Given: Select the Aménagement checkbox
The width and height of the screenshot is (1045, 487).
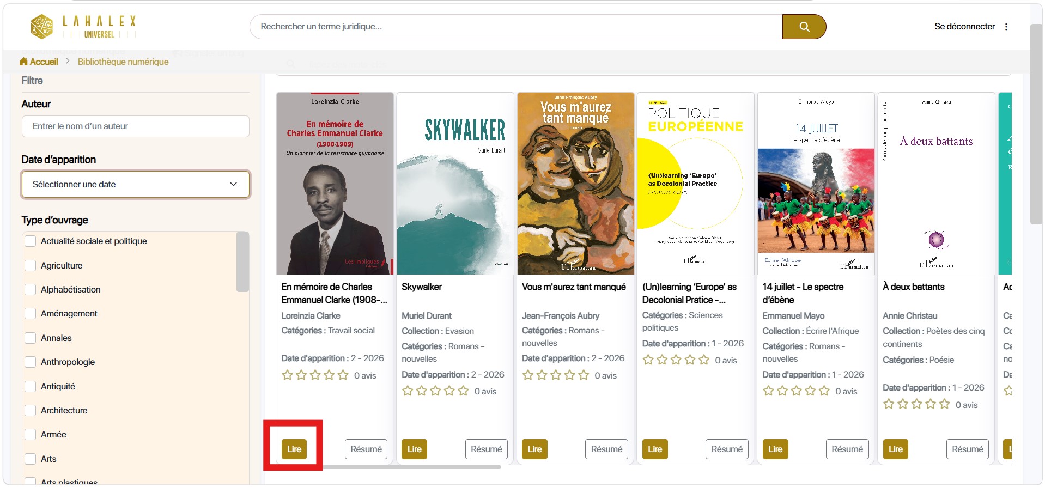Looking at the screenshot, I should coord(31,313).
